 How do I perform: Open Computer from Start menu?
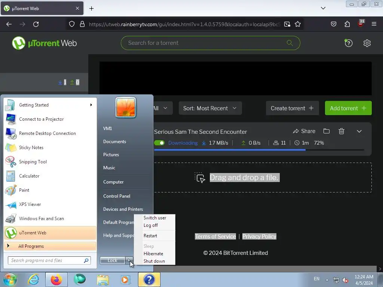113,182
